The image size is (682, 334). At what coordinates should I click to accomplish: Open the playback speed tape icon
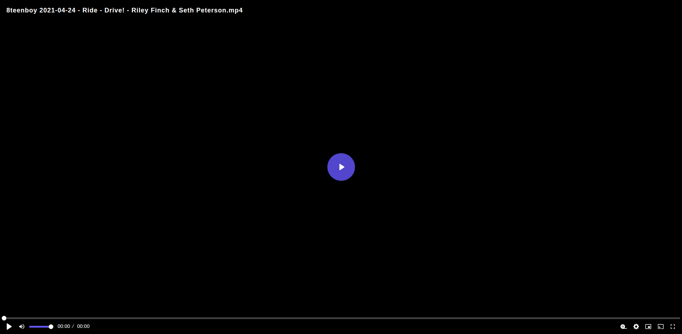click(x=624, y=327)
